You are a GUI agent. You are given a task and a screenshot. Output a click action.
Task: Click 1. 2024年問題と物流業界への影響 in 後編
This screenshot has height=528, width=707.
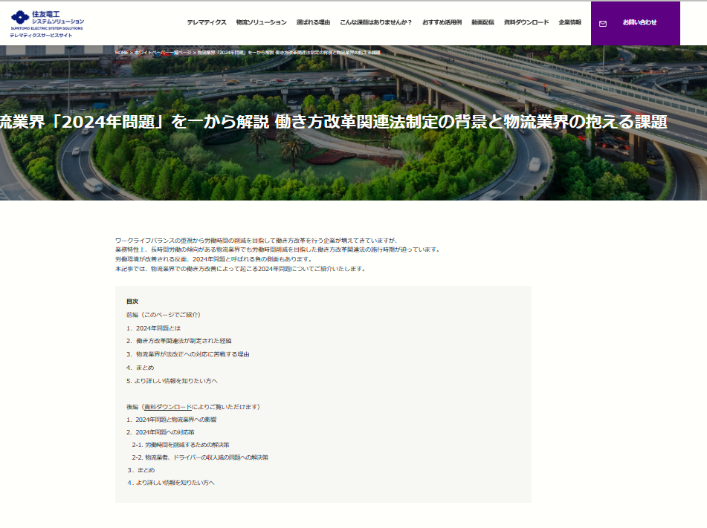(171, 420)
